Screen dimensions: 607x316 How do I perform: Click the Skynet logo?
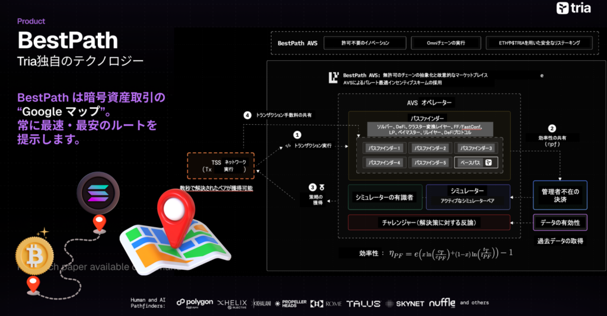coord(405,303)
